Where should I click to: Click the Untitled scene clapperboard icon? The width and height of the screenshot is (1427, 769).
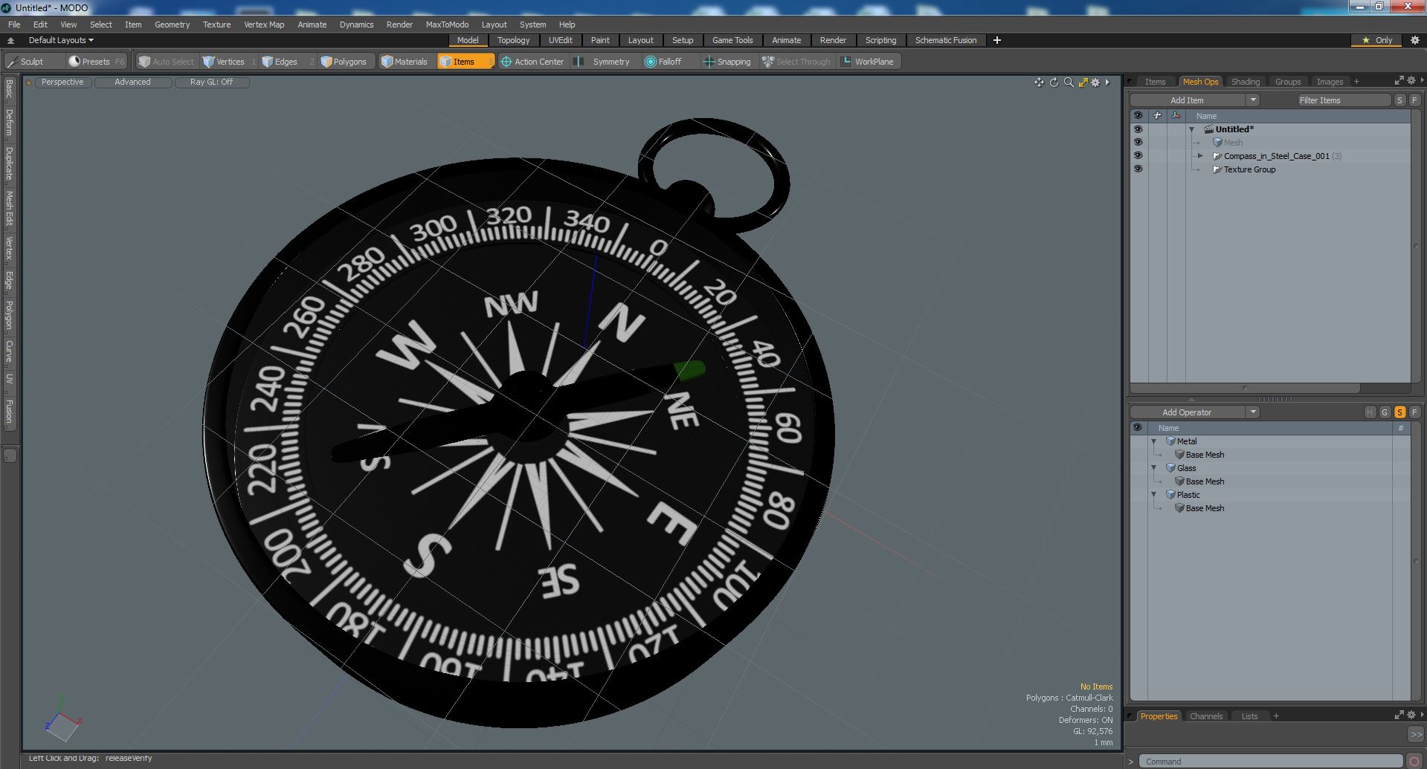point(1209,129)
